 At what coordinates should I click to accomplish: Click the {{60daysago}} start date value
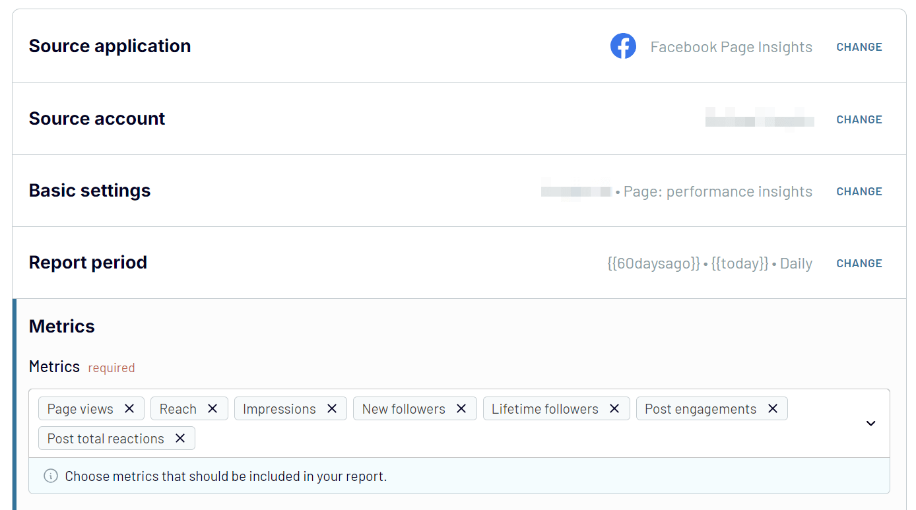[x=653, y=263]
